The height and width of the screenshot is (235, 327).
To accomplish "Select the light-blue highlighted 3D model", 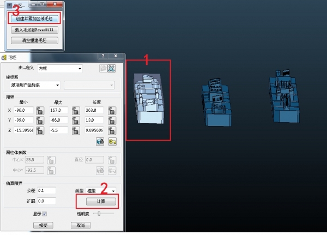I will [149, 99].
